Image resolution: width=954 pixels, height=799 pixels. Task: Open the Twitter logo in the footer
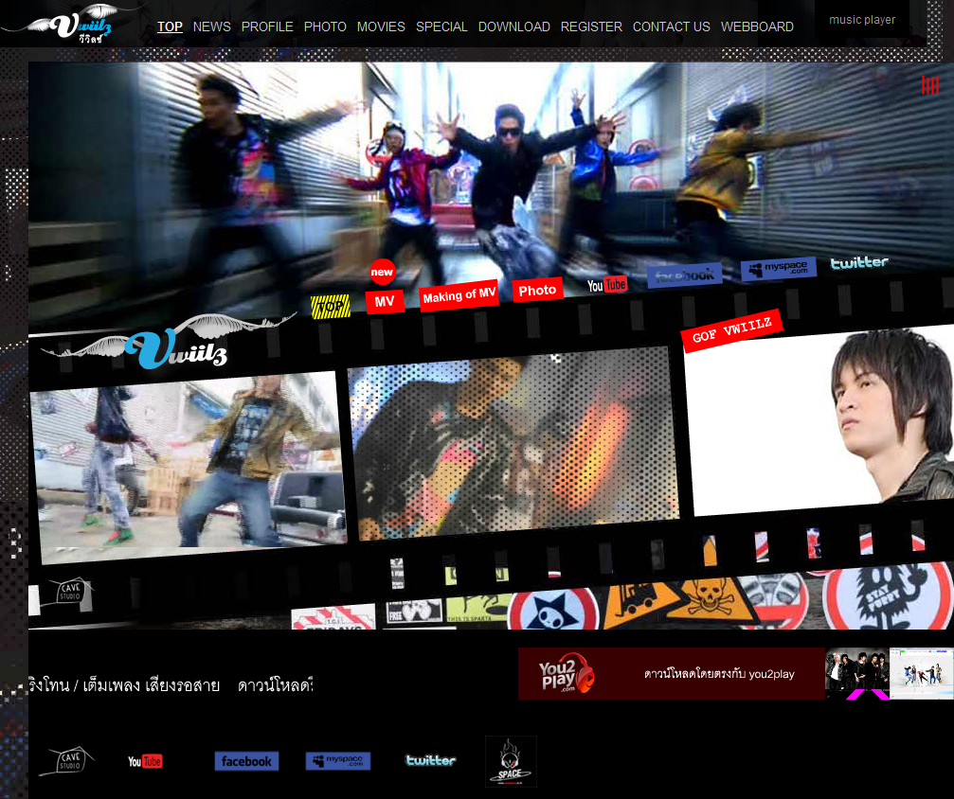pos(430,760)
